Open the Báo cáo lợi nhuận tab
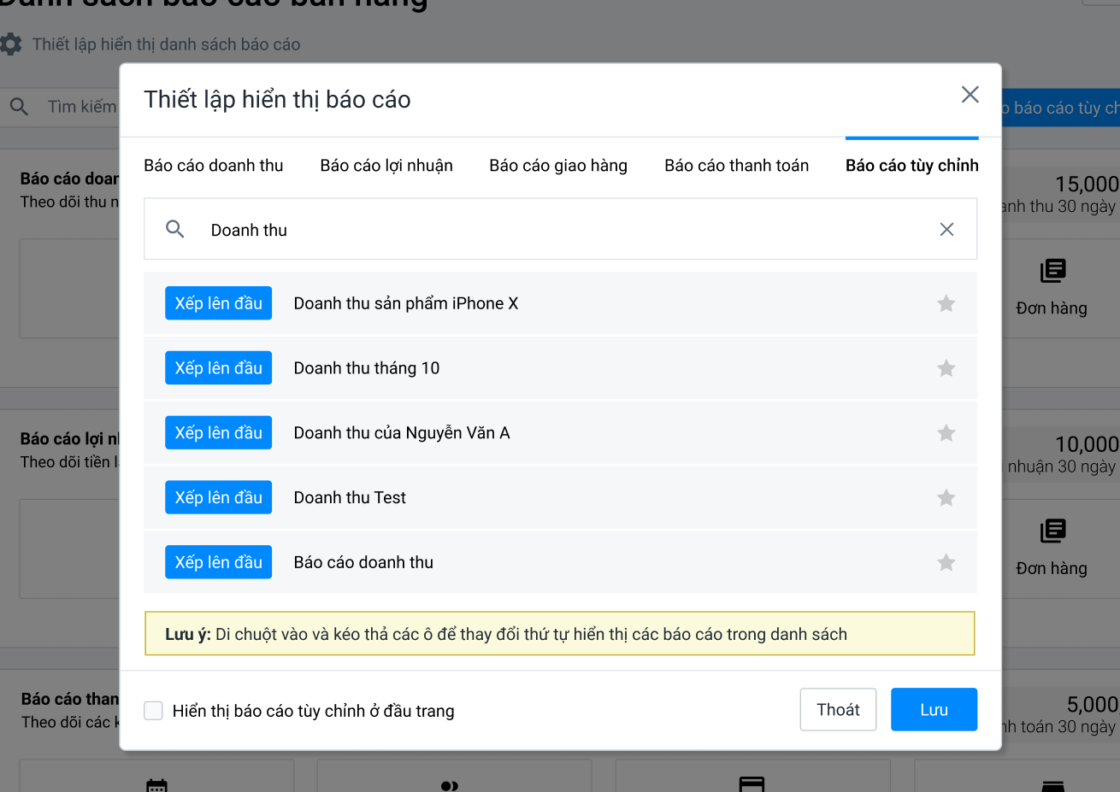 coord(386,166)
